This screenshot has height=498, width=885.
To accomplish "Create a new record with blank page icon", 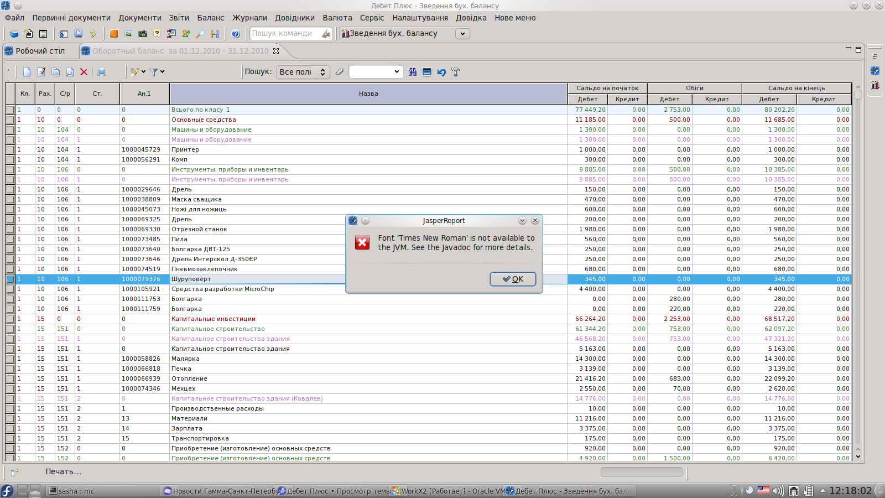I will 27,72.
